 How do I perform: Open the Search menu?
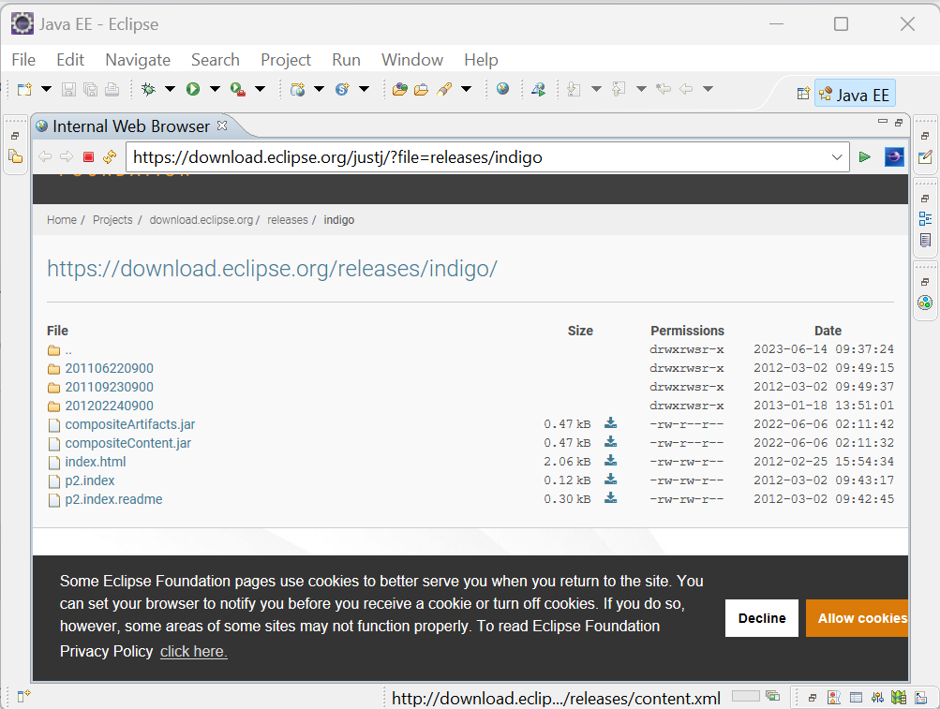click(216, 60)
